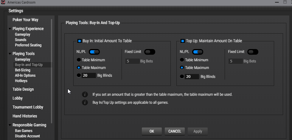
Task: Click the Americas Cardroom app icon in title bar
Action: (x=3, y=2)
